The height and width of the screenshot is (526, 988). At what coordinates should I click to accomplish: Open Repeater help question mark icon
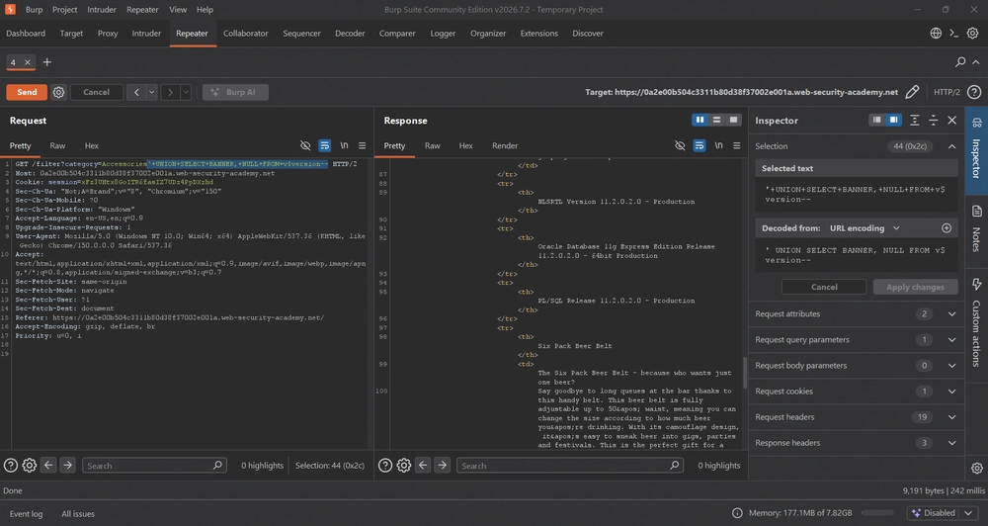pyautogui.click(x=973, y=92)
